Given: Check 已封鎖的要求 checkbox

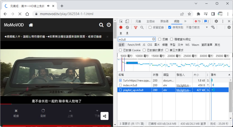Looking at the screenshot, I should click(x=144, y=50).
